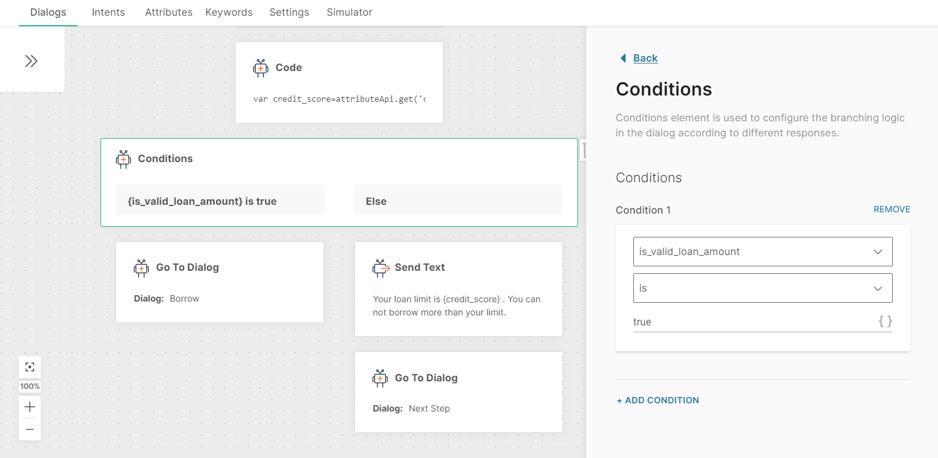Select the Else branch in Conditions block

[x=458, y=201]
